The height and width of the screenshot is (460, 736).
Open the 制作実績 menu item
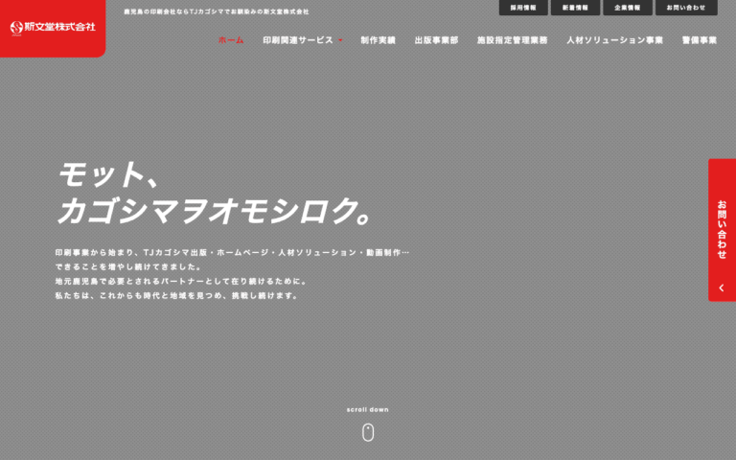(378, 40)
